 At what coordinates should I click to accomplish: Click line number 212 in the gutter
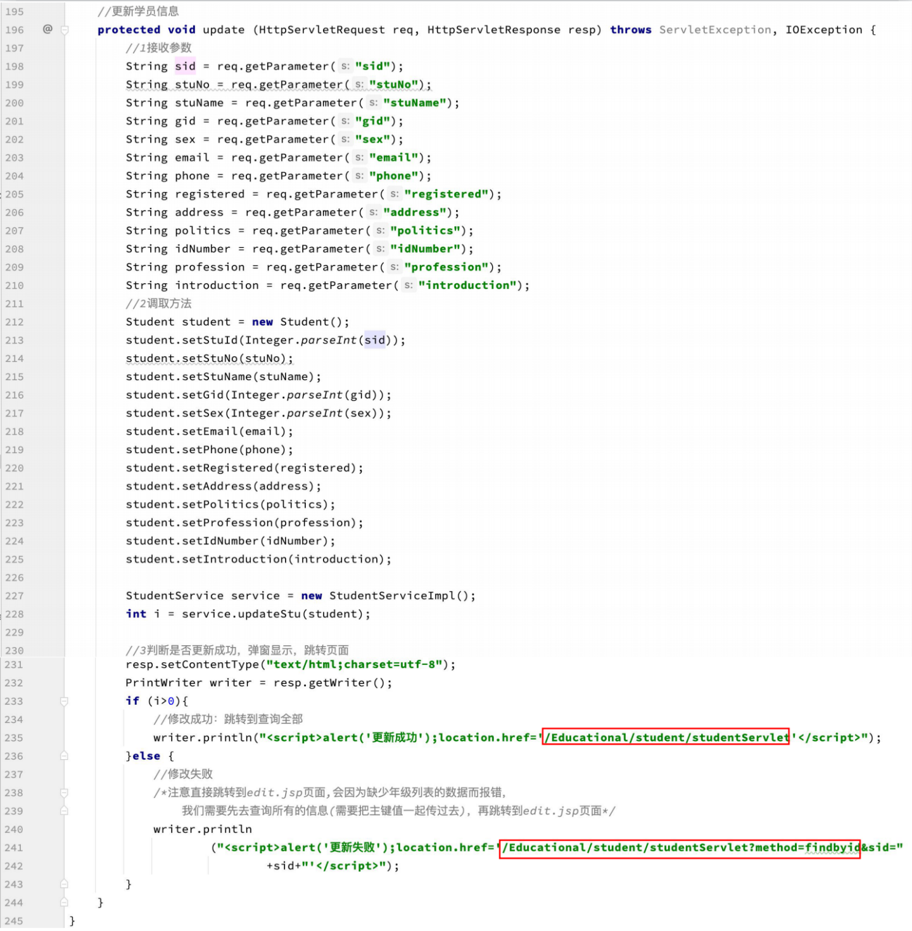[14, 322]
